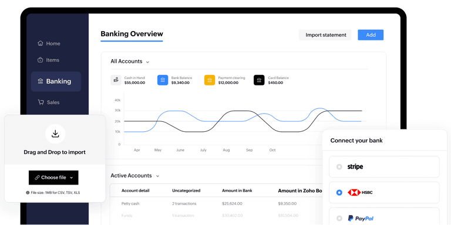Click the HSBC logo

click(x=360, y=193)
